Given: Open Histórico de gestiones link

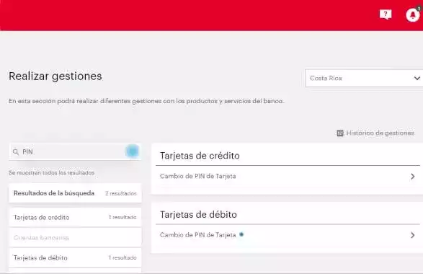Looking at the screenshot, I should (380, 133).
